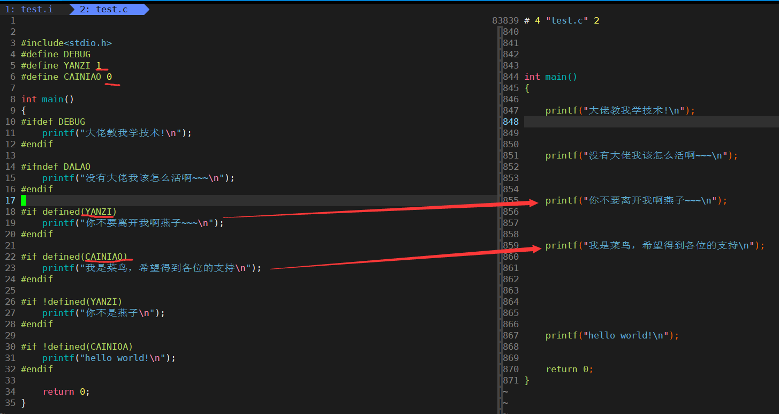
Task: Click printf "你不是燕子\n" line
Action: coord(104,313)
